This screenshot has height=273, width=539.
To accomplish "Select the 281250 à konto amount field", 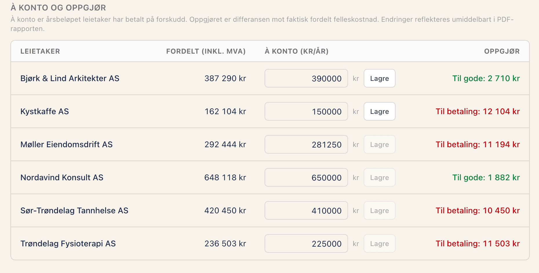I will [x=306, y=144].
